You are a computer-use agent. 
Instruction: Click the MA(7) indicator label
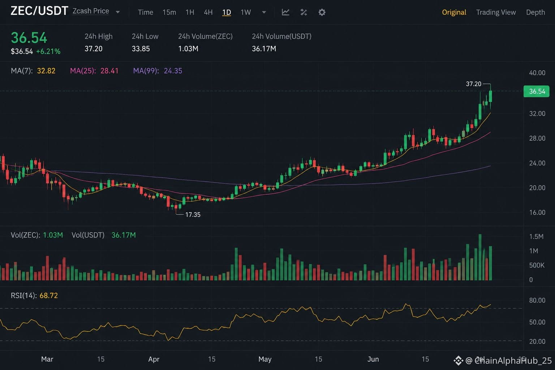coord(33,71)
